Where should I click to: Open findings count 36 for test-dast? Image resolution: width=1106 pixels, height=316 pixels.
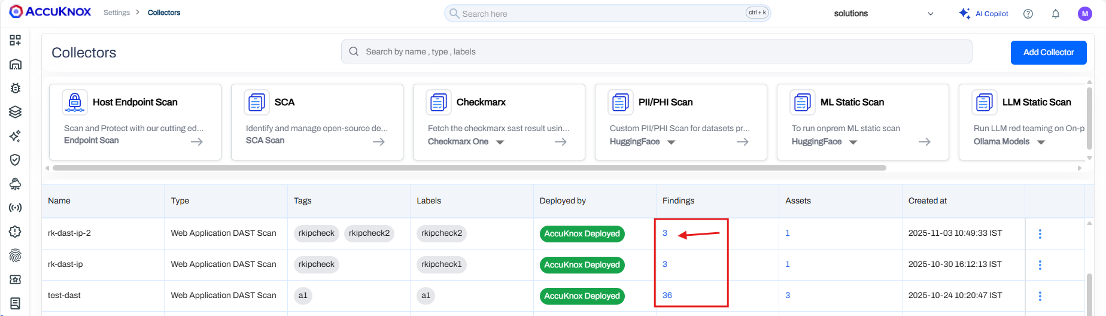click(667, 295)
